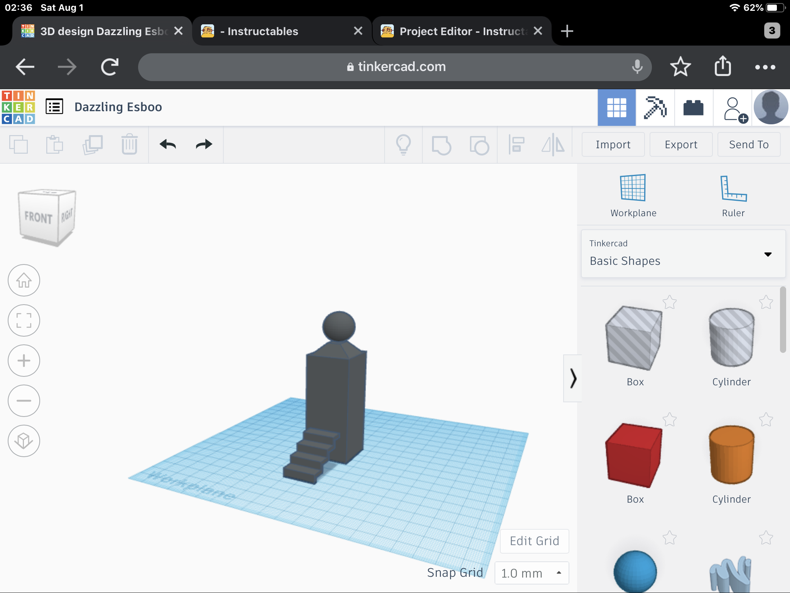
Task: Click the Group shapes icon
Action: click(441, 145)
